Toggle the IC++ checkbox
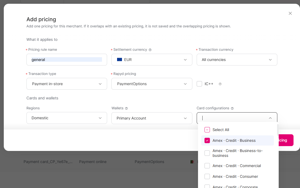The image size is (300, 188). click(x=199, y=84)
